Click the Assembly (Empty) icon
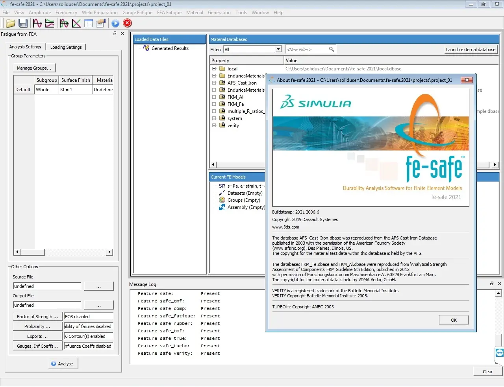Viewport: 504px width, 387px height. click(x=222, y=207)
